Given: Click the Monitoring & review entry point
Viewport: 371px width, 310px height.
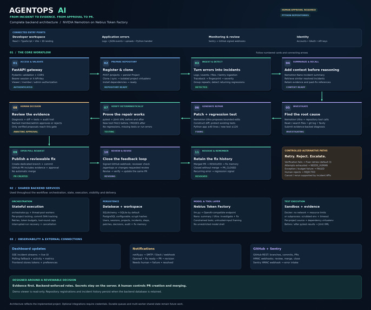Looking at the screenshot, I should (x=224, y=37).
